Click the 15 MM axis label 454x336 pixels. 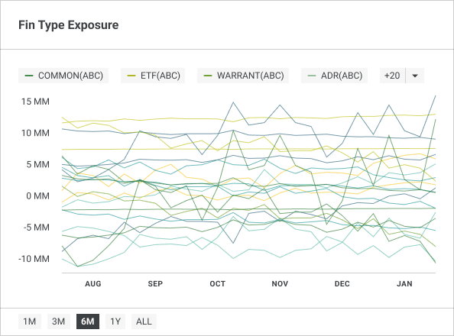click(x=35, y=102)
